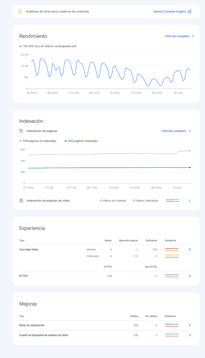Open the HTTPS report chevron

[190, 276]
